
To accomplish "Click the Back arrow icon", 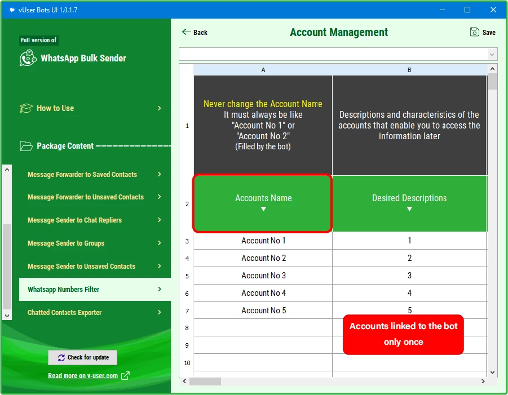I will coord(186,32).
